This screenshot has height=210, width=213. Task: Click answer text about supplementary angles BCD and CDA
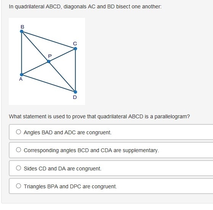tap(91, 150)
